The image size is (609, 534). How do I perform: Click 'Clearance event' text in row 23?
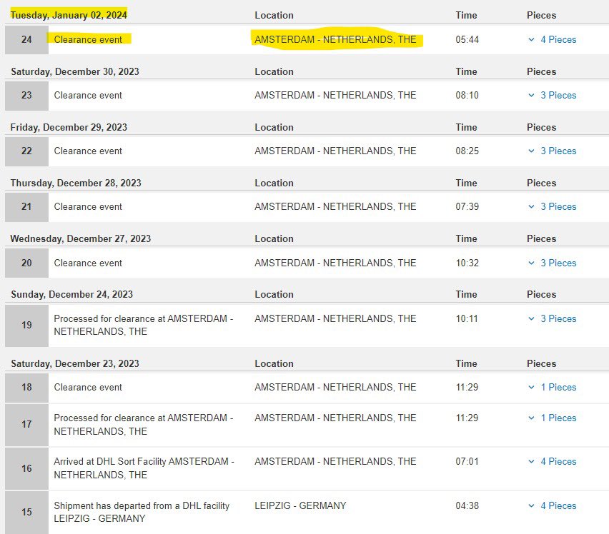pos(88,96)
